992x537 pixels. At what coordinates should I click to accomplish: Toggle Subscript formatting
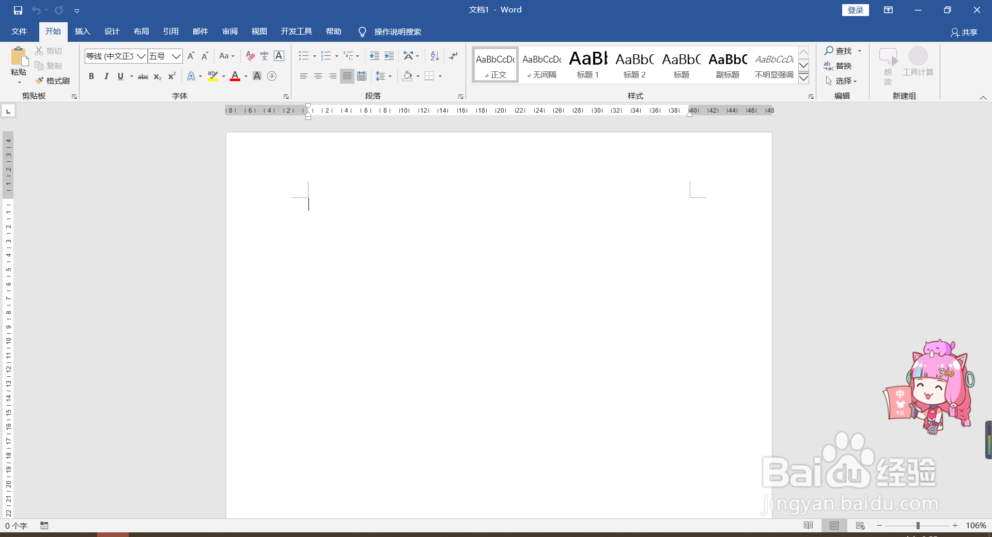[158, 76]
